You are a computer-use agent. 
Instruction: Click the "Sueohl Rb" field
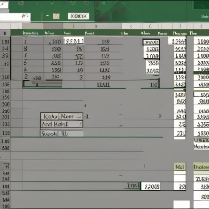[62, 133]
